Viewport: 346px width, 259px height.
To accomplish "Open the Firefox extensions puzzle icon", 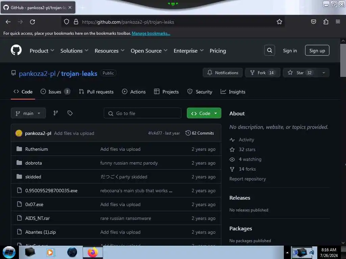I will click(x=326, y=22).
